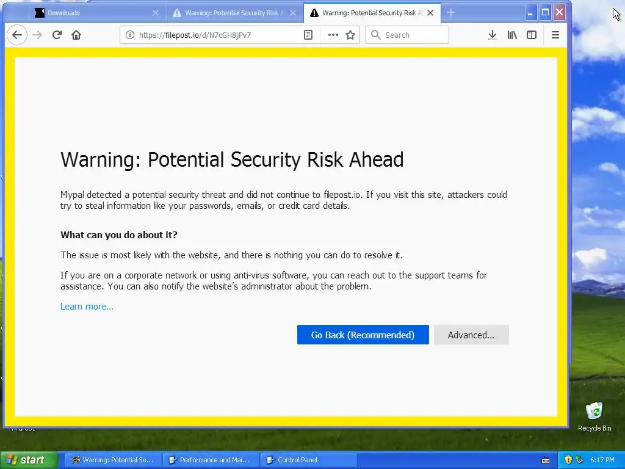The width and height of the screenshot is (625, 469).
Task: Open the downloads toolbar panel
Action: 493,35
